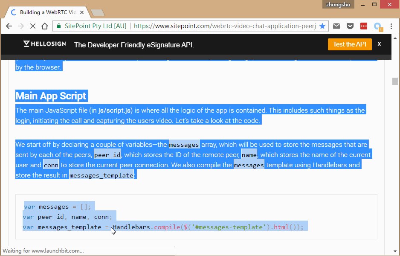Click Handlebars in the code block

point(131,227)
